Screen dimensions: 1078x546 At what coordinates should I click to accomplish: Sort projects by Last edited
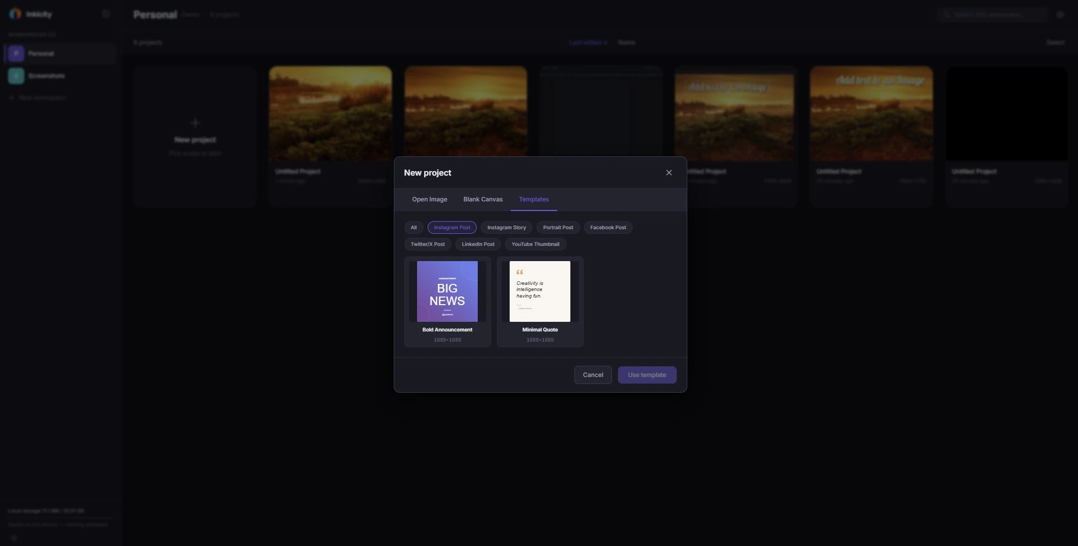pyautogui.click(x=588, y=43)
